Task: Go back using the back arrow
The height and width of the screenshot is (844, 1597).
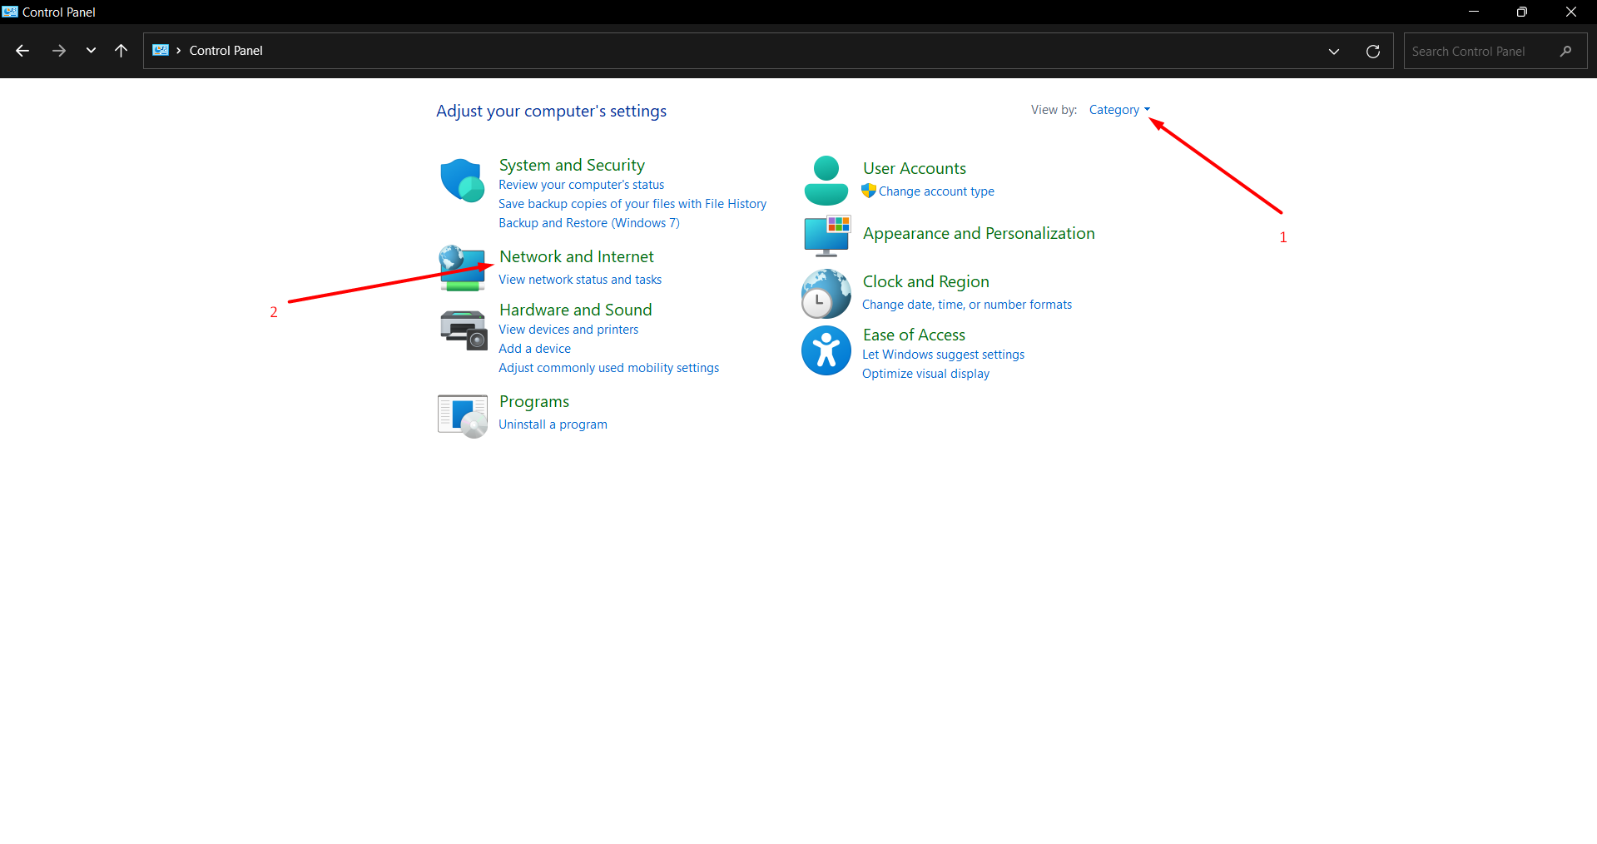Action: pos(22,51)
